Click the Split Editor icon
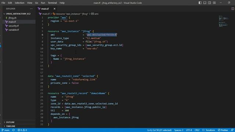Screen dimensions: 235x132 (232, 9)
